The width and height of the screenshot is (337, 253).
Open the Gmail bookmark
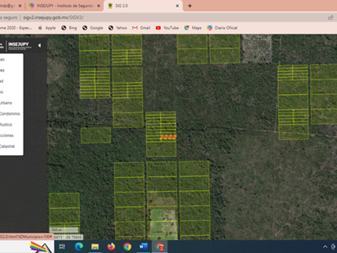[141, 28]
